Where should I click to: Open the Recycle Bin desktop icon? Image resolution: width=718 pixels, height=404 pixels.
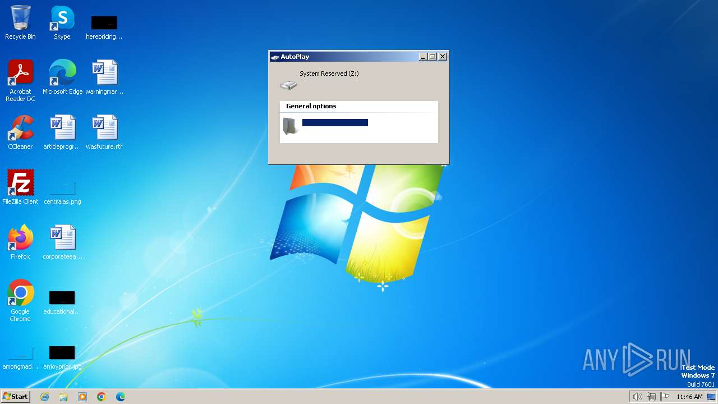[20, 23]
